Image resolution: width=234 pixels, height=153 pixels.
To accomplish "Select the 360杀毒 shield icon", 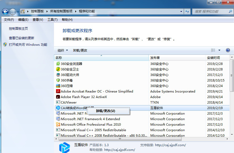I will [x=58, y=80].
